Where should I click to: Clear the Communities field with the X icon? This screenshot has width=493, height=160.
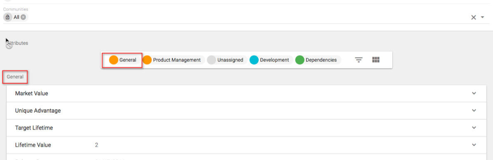coord(474,18)
